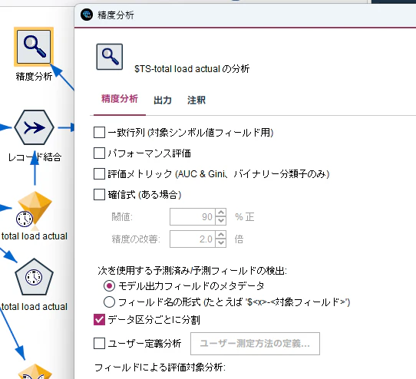Select the 精度分析 magnifier node on canvas
Viewport: 416px width, 379px height.
[x=34, y=47]
